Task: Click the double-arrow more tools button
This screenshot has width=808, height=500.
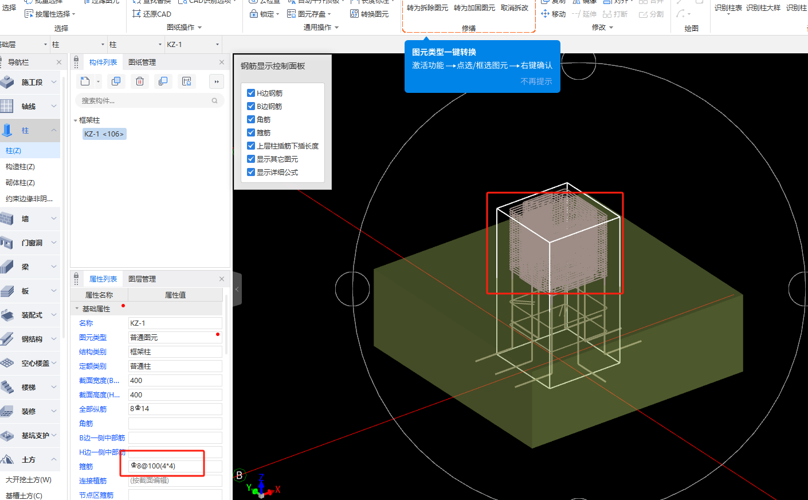Action: pyautogui.click(x=217, y=81)
